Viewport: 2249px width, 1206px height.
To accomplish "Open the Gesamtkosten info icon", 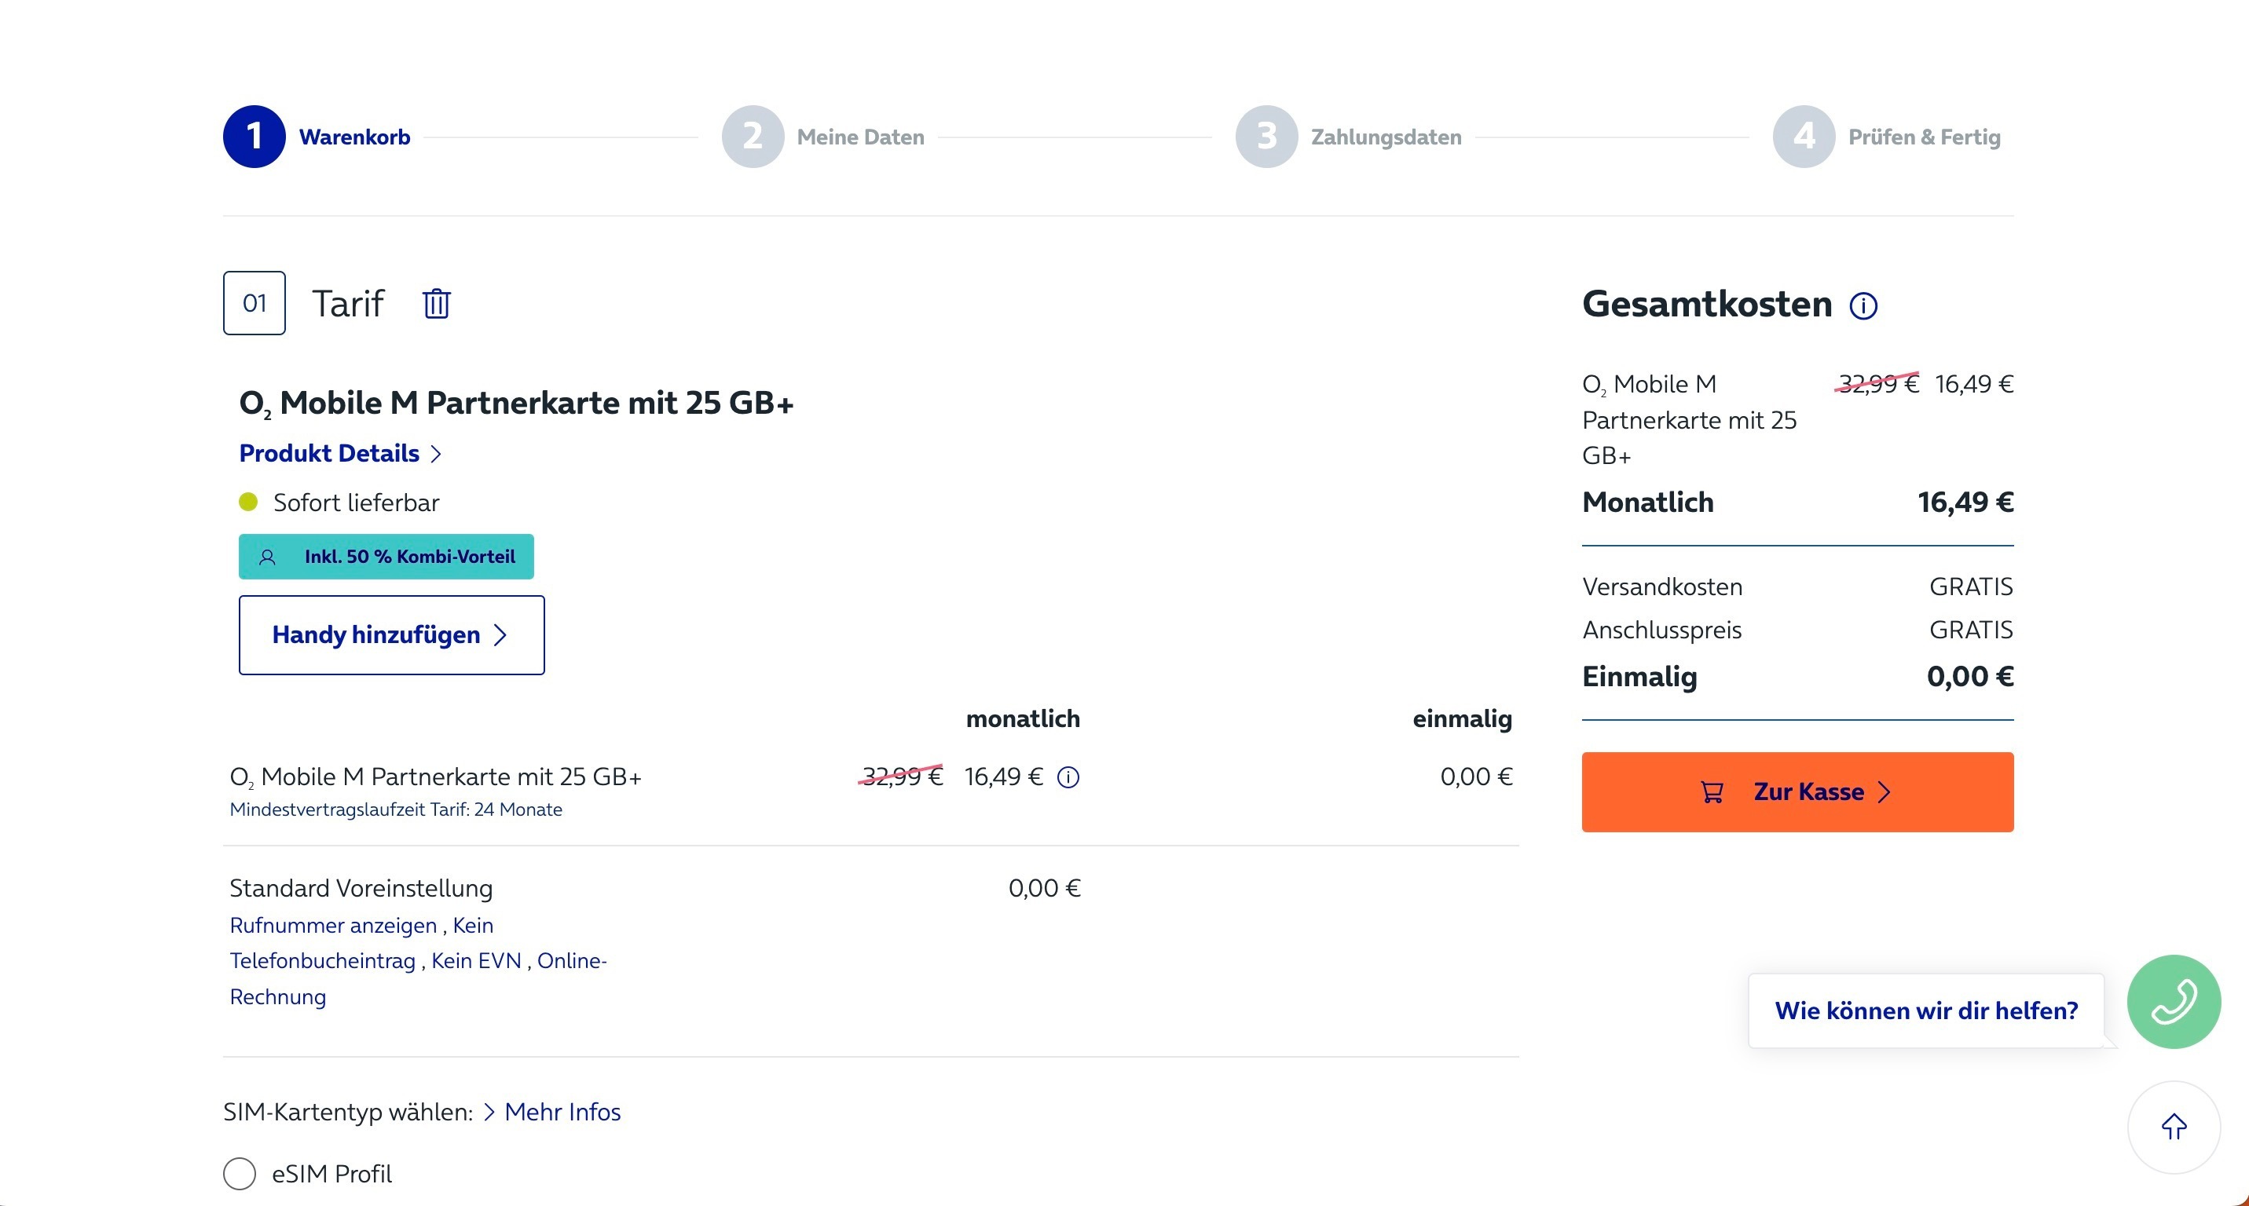I will tap(1863, 305).
